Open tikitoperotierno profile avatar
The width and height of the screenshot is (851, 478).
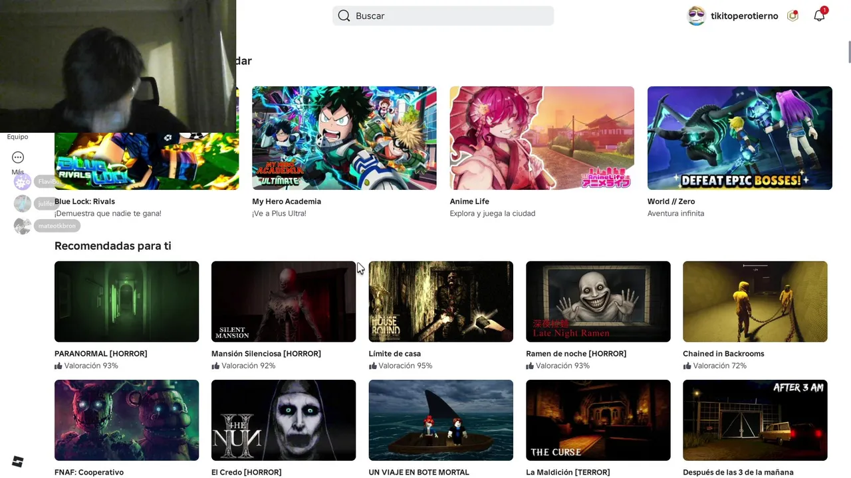[696, 16]
